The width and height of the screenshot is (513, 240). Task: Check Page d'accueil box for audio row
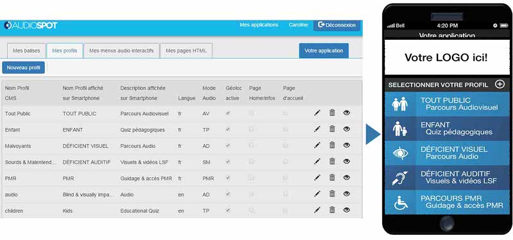click(x=285, y=194)
